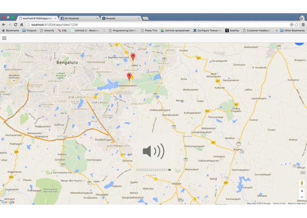The image size is (307, 218).
Task: Click the incognito avatar icon
Action: pyautogui.click(x=302, y=18)
